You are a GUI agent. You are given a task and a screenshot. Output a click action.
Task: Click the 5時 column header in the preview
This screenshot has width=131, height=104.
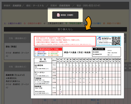pyautogui.click(x=58, y=60)
